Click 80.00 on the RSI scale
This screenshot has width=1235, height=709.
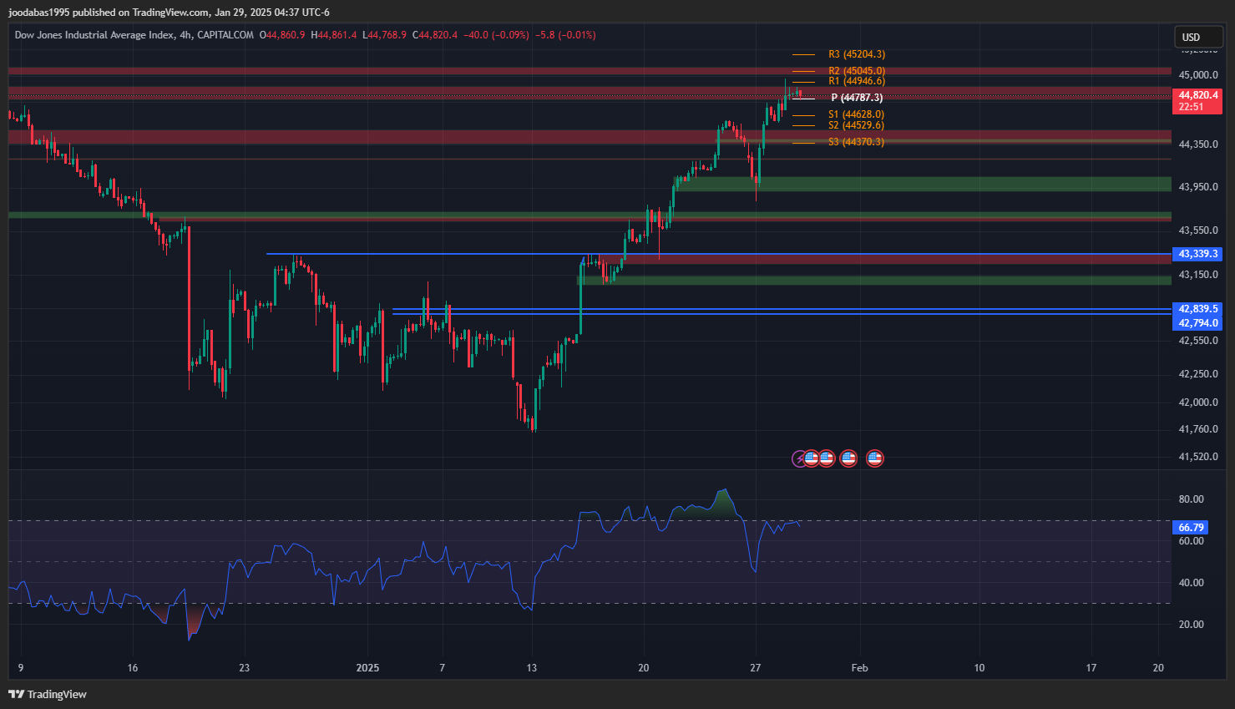click(x=1191, y=499)
